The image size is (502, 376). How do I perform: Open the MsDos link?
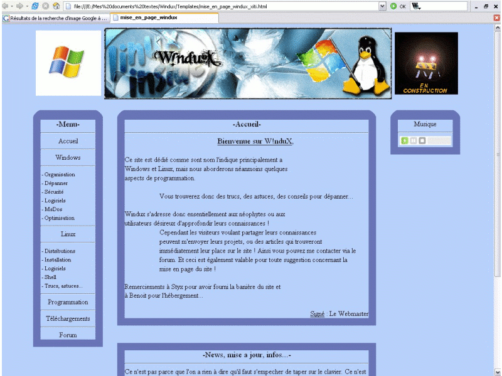click(x=52, y=209)
